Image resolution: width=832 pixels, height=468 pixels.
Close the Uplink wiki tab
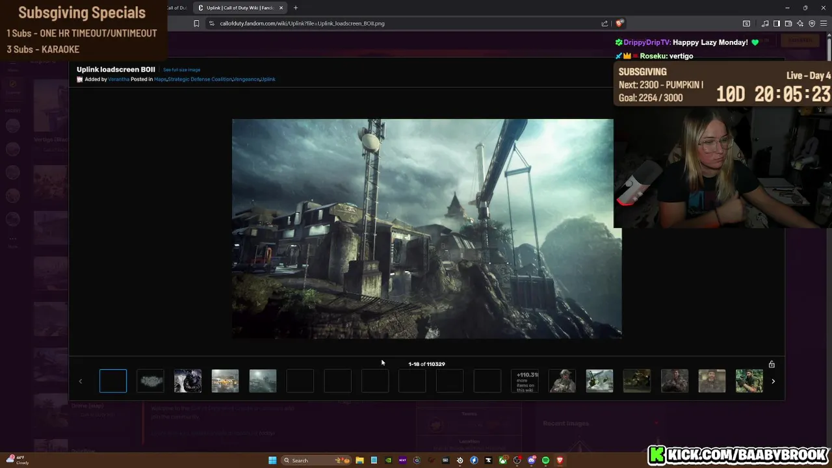tap(281, 8)
